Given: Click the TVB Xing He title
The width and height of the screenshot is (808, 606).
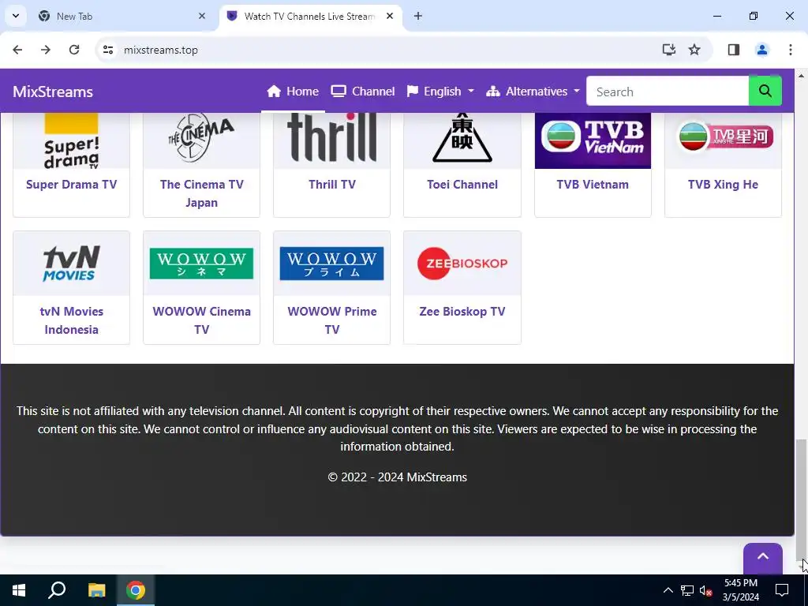Looking at the screenshot, I should [x=723, y=185].
